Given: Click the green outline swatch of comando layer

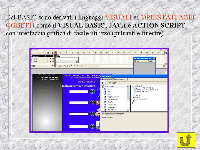Looking at the screenshot, I should point(53,56).
